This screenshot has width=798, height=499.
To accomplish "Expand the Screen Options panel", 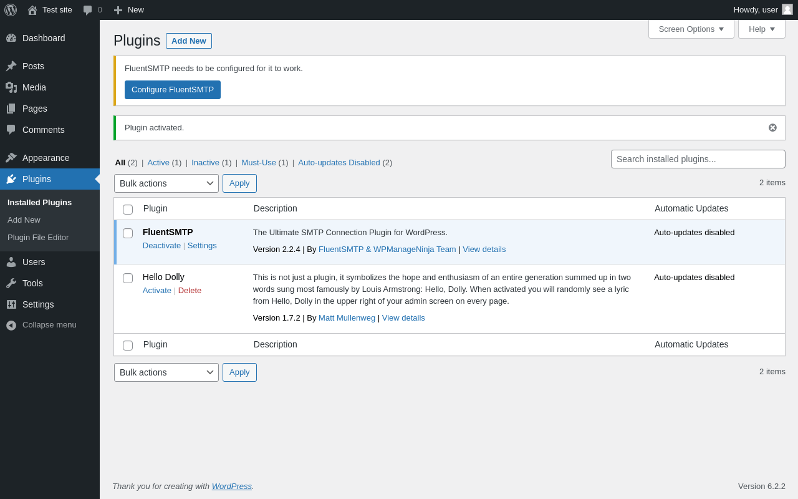I will click(691, 29).
